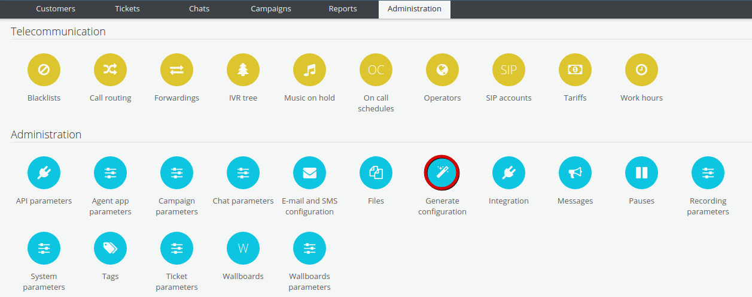Open the Tags icon
The image size is (752, 297).
(110, 248)
